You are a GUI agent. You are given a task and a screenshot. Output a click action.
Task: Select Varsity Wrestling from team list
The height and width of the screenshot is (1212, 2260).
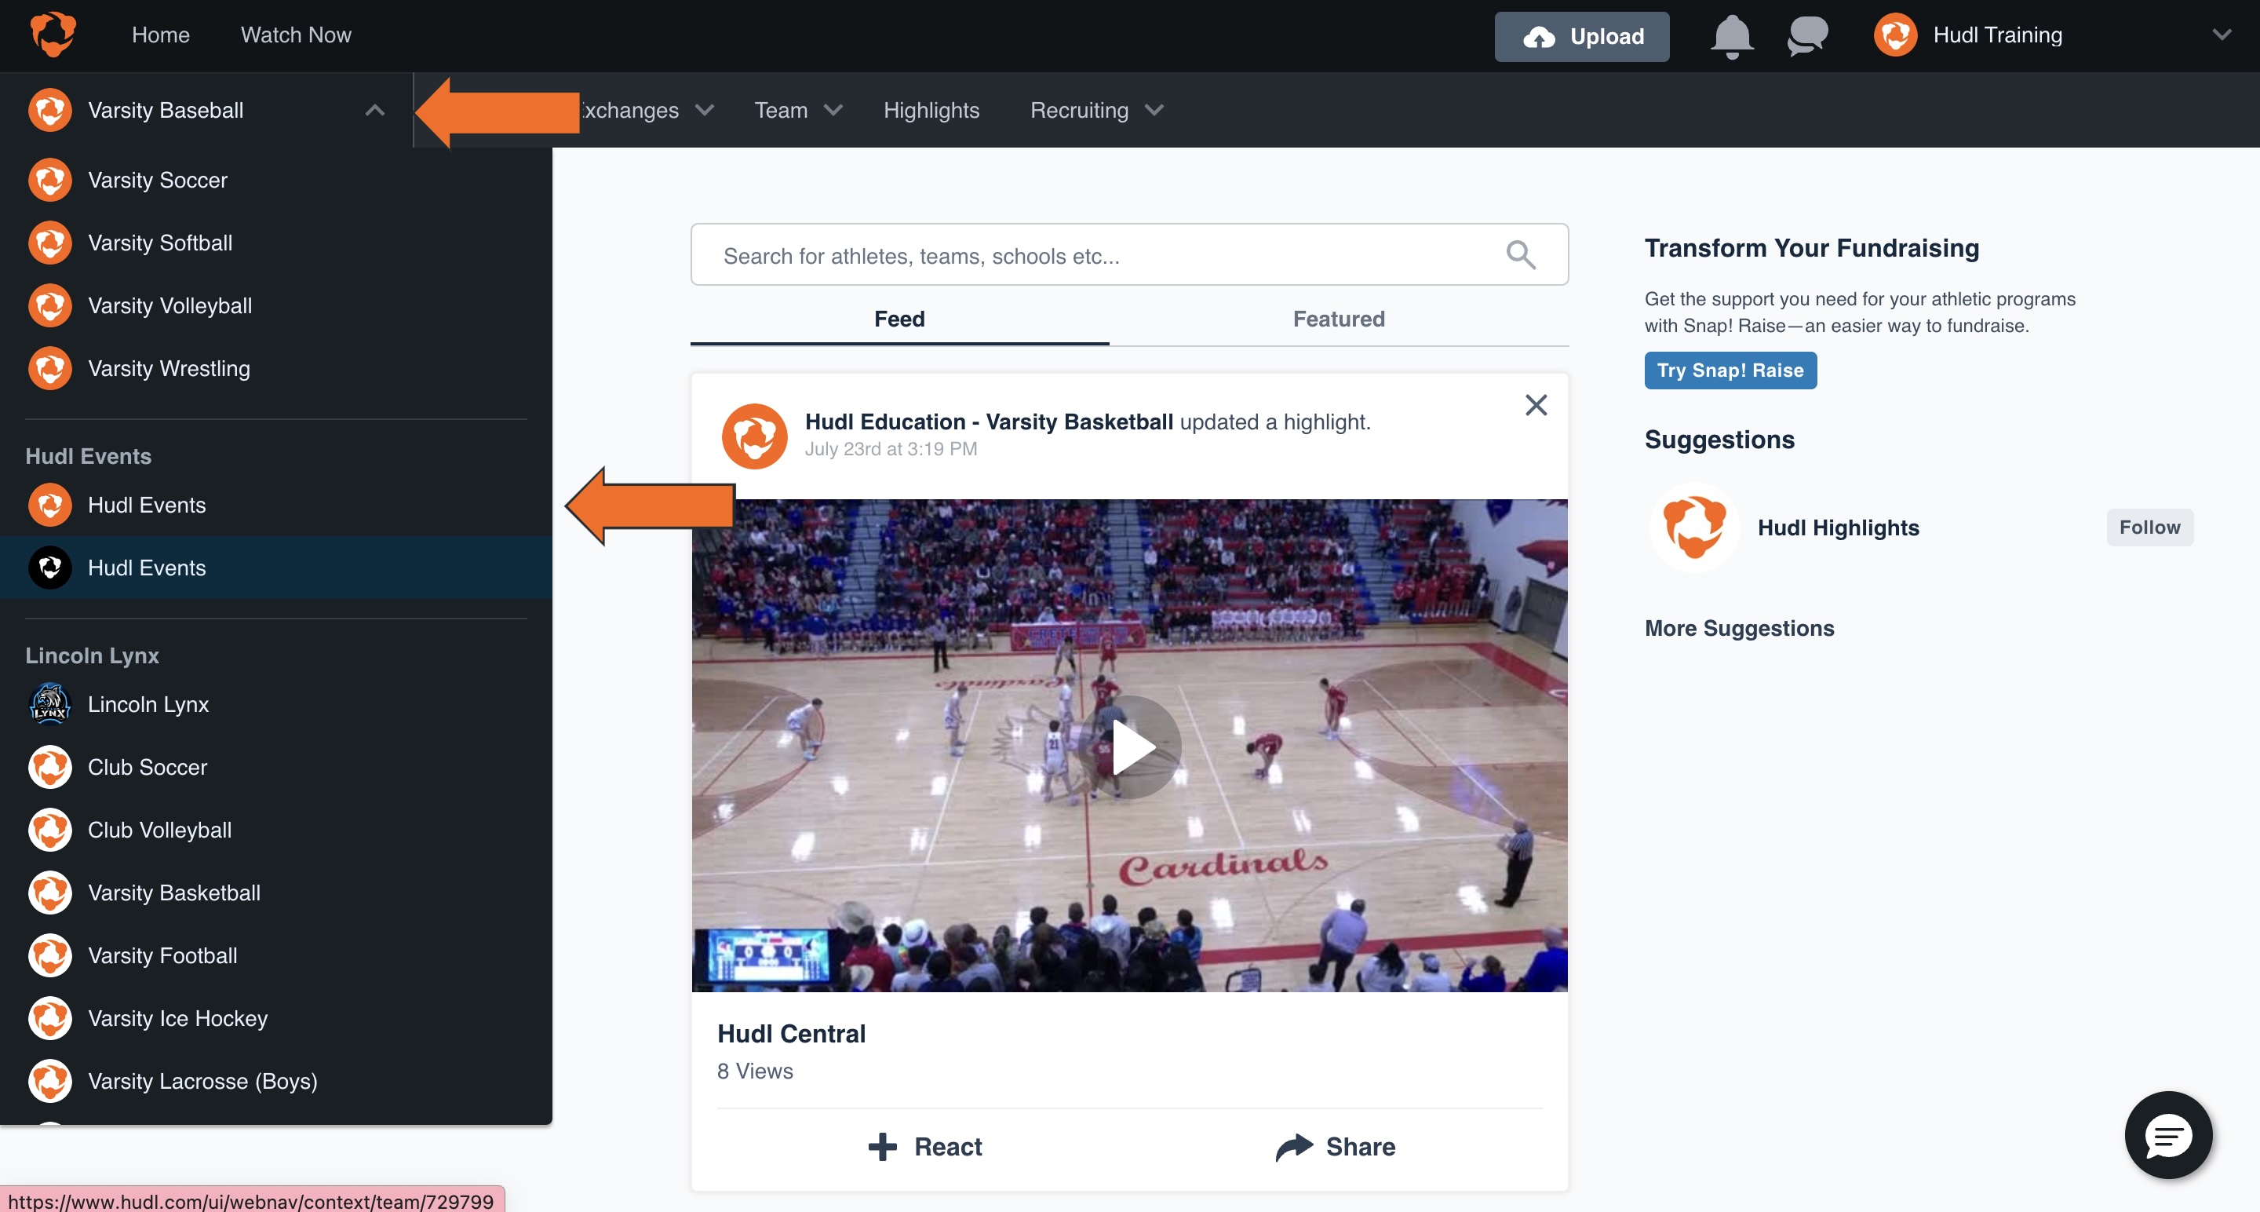(x=275, y=369)
